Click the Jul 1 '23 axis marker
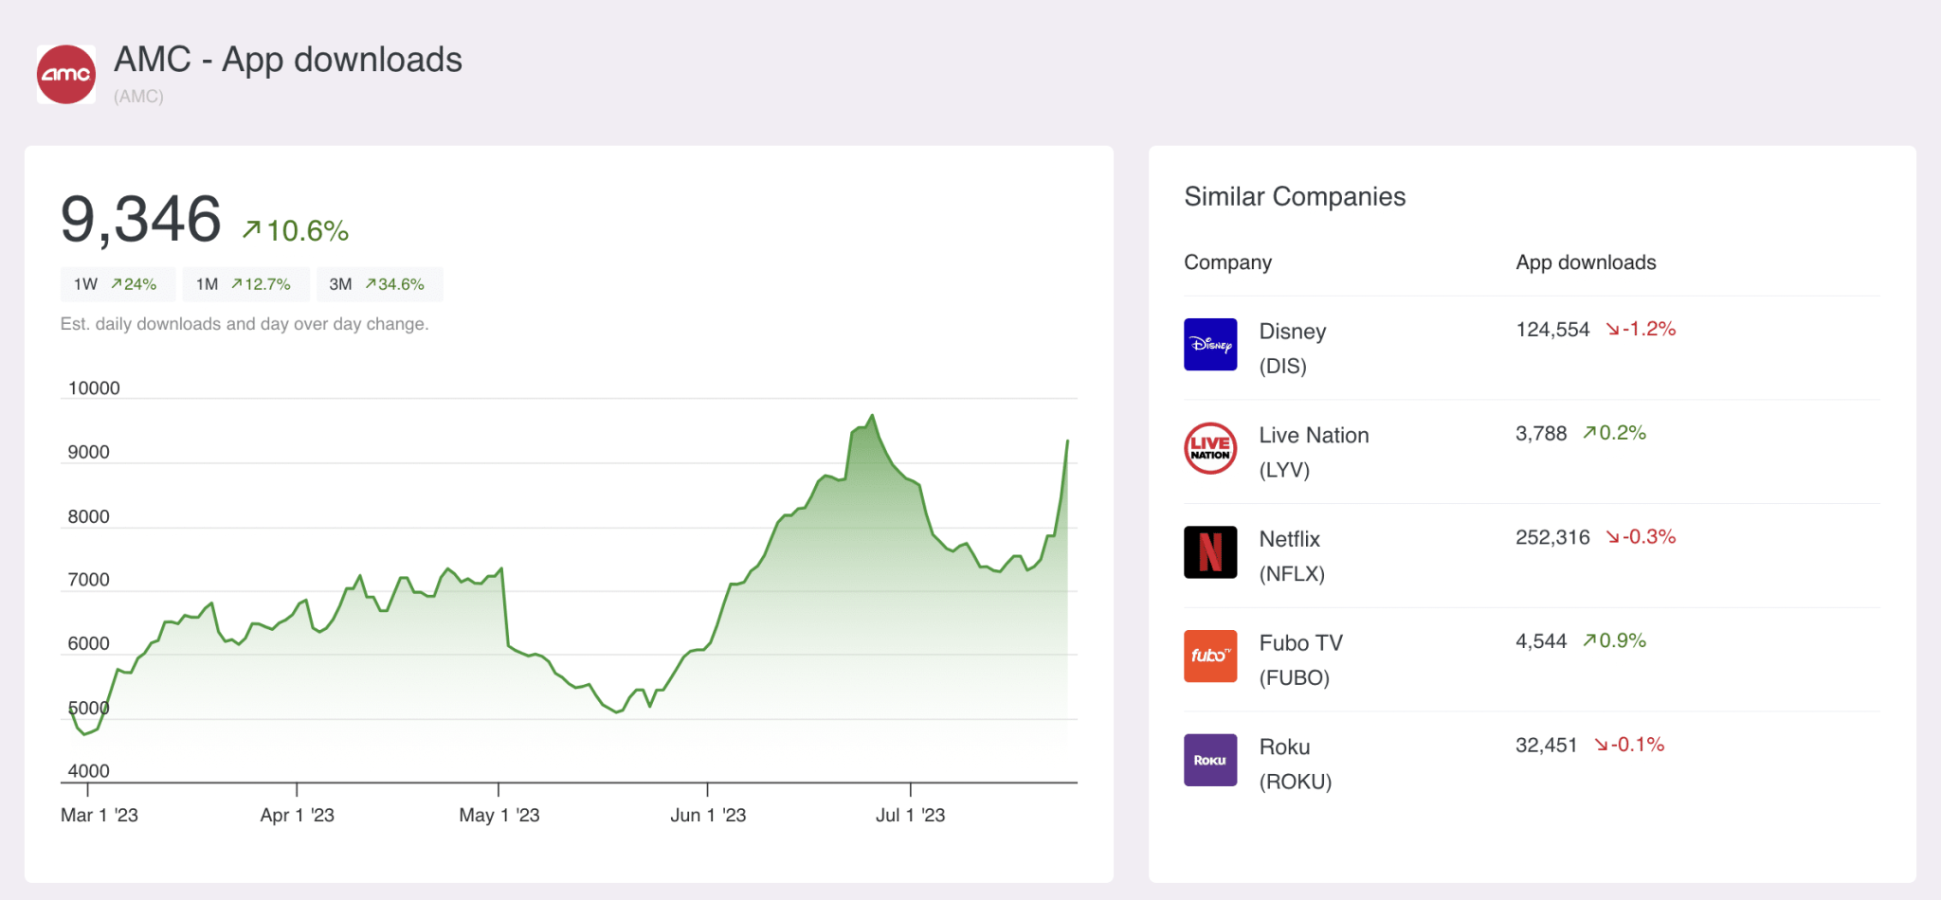Image resolution: width=1941 pixels, height=900 pixels. click(910, 815)
